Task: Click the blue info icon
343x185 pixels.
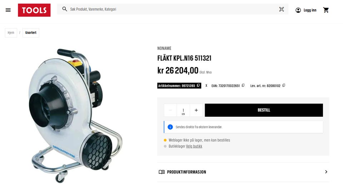Action: click(170, 127)
